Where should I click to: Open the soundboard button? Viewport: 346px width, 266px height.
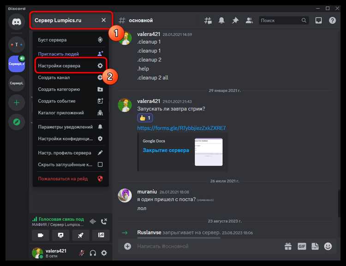[x=101, y=235]
